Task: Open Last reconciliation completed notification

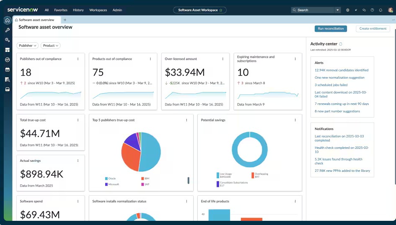Action: [339, 138]
